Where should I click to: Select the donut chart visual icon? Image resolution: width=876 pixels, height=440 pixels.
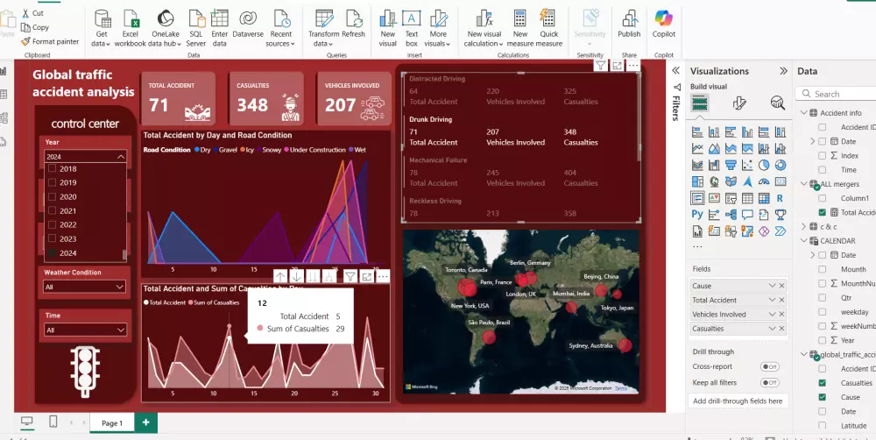click(x=781, y=165)
